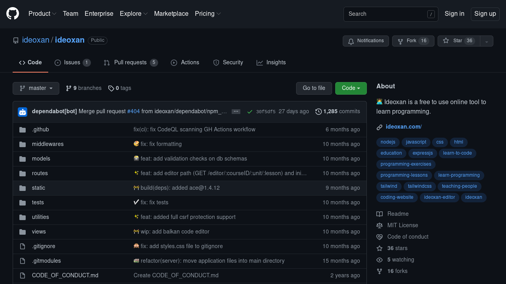Screen dimensions: 506x284
Task: Visit the ideoxan.com link
Action: pyautogui.click(x=403, y=127)
